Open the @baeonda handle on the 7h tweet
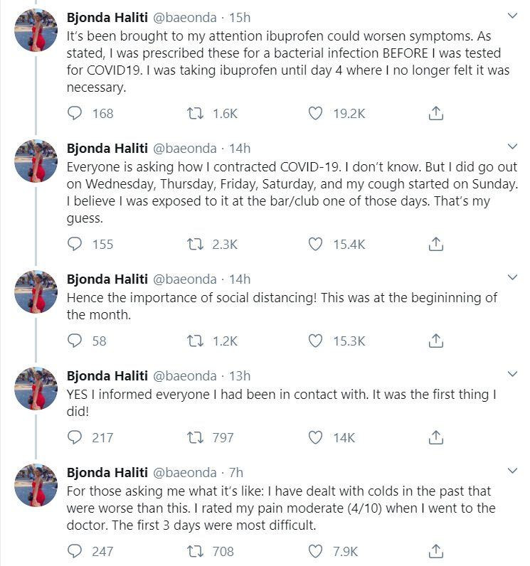 (185, 473)
